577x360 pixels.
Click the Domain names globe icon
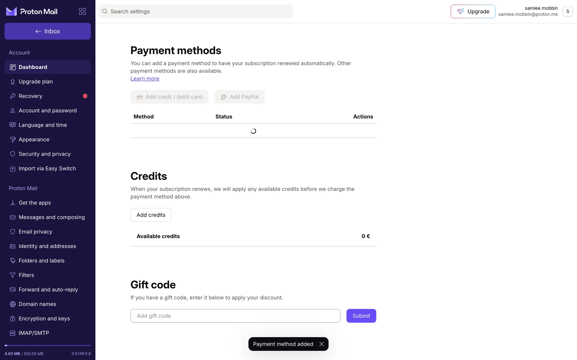click(13, 304)
